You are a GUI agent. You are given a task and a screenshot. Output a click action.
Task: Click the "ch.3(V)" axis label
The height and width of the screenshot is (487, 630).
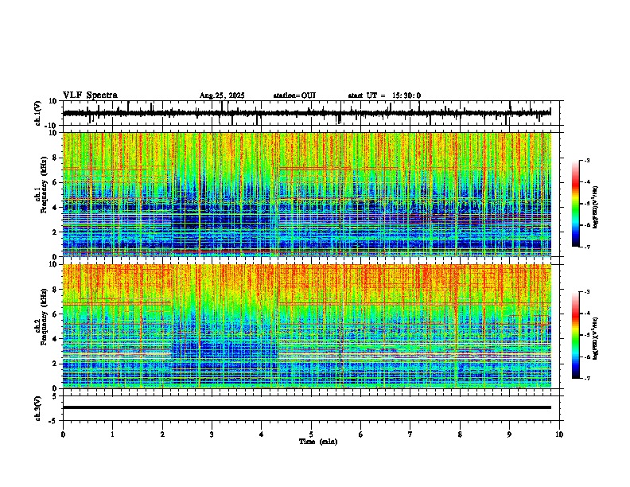pyautogui.click(x=38, y=408)
